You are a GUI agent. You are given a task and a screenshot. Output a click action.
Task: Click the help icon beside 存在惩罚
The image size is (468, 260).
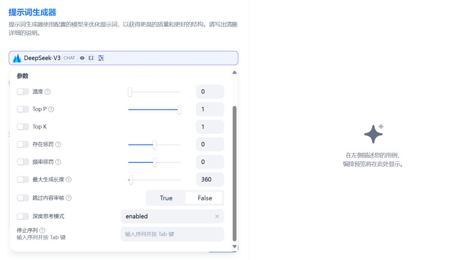click(58, 145)
